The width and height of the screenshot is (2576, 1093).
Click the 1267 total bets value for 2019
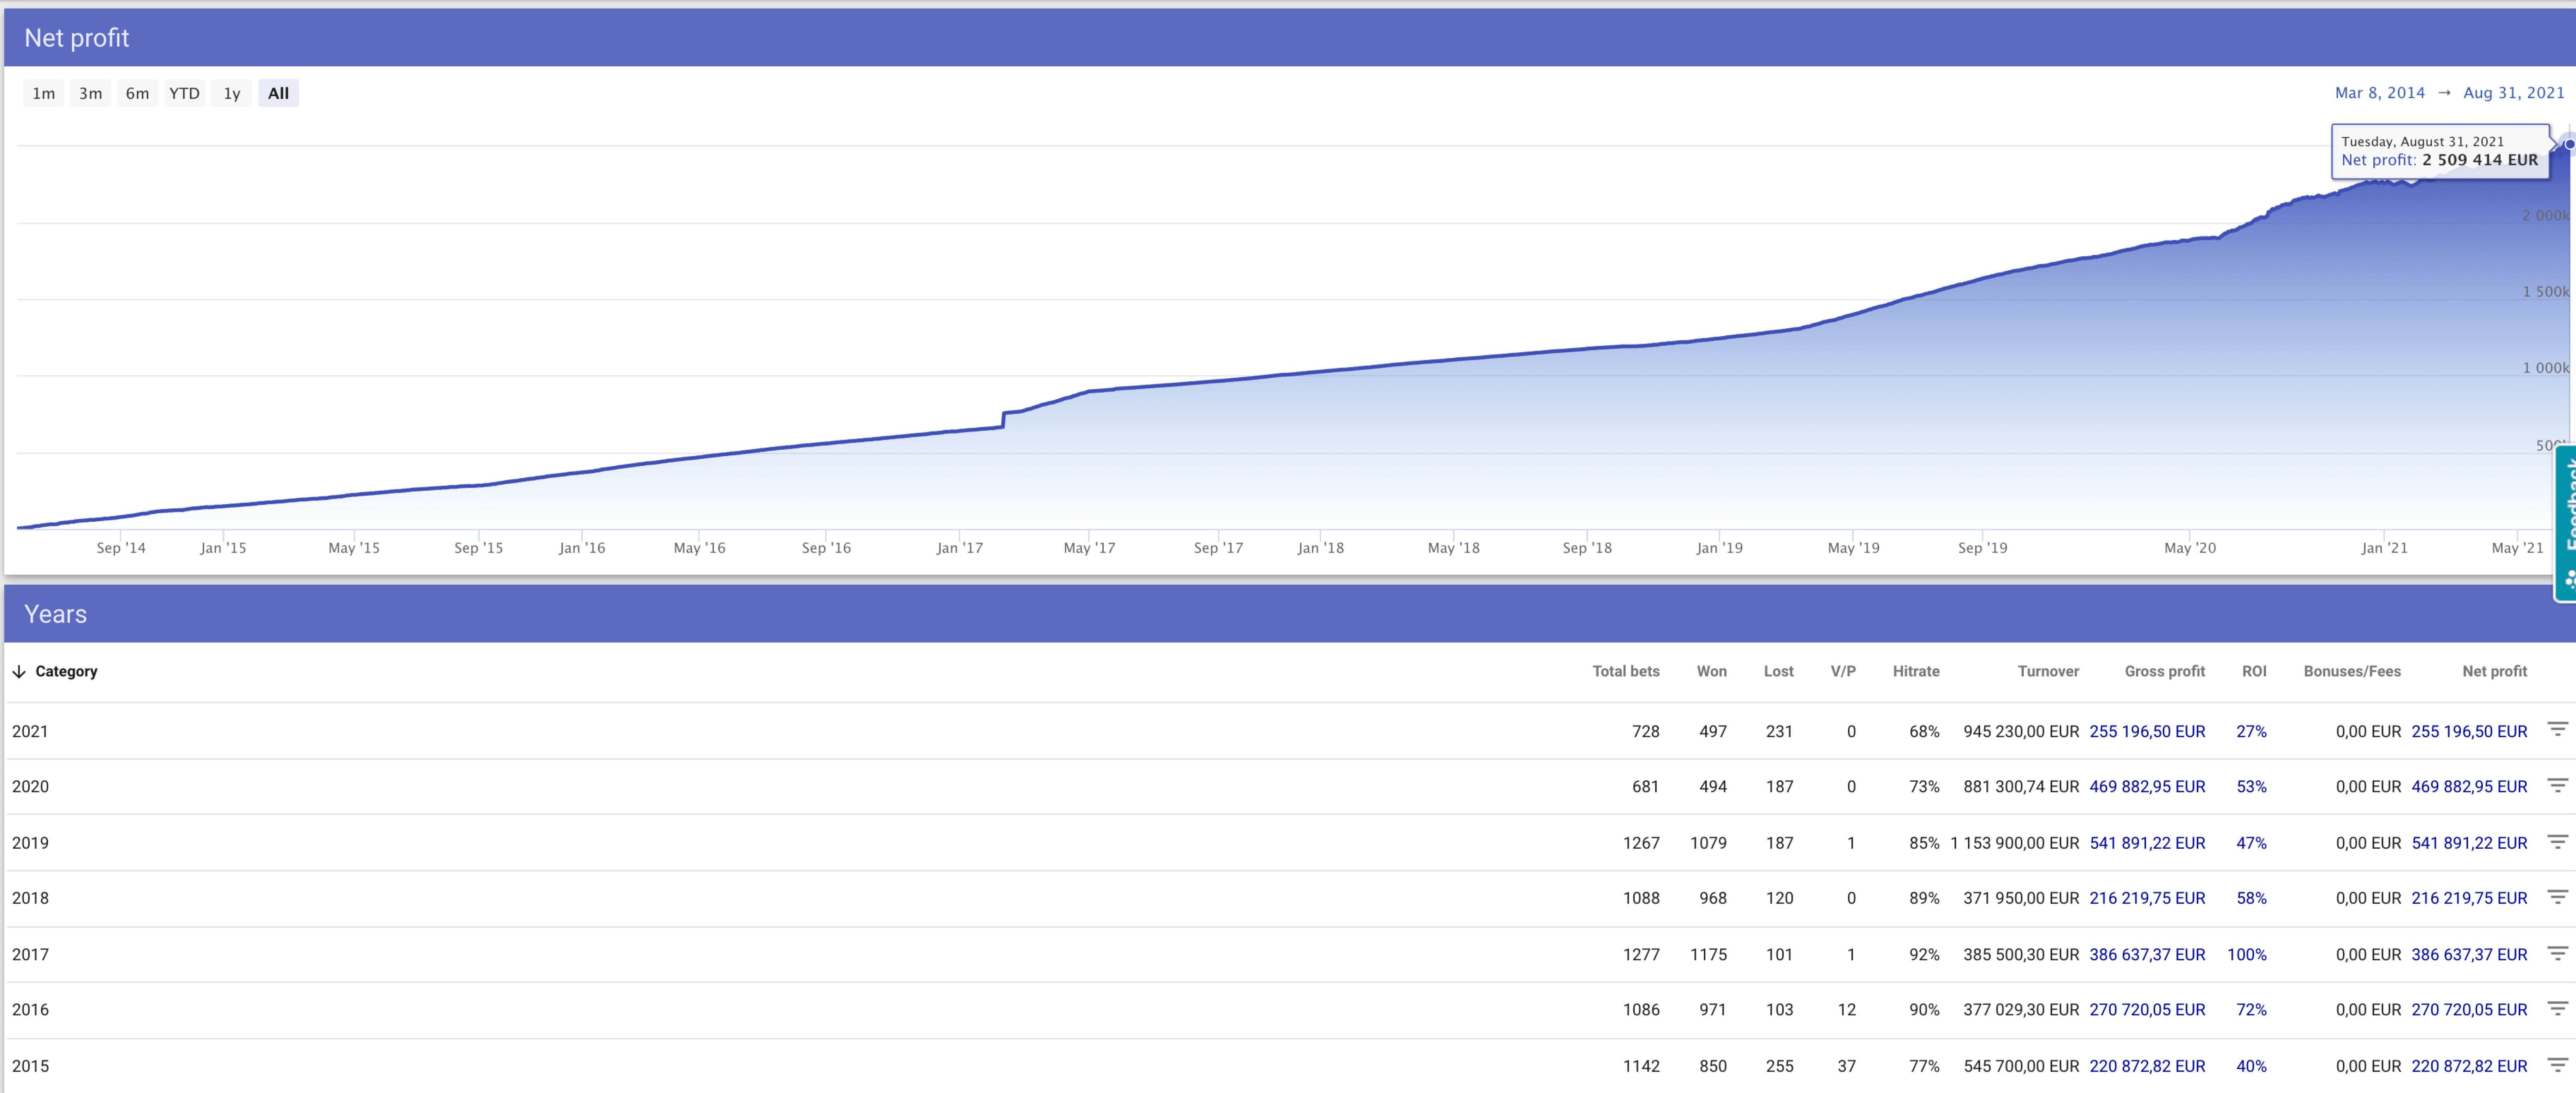point(1641,843)
